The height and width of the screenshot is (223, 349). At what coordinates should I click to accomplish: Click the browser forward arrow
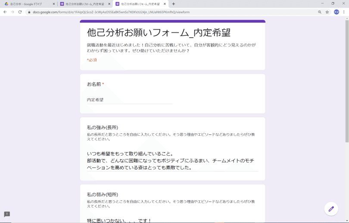(12, 12)
